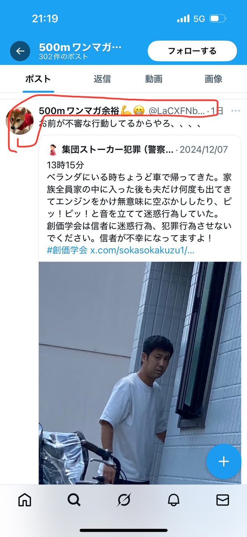
Task: Switch to the 動画 tab
Action: [153, 79]
